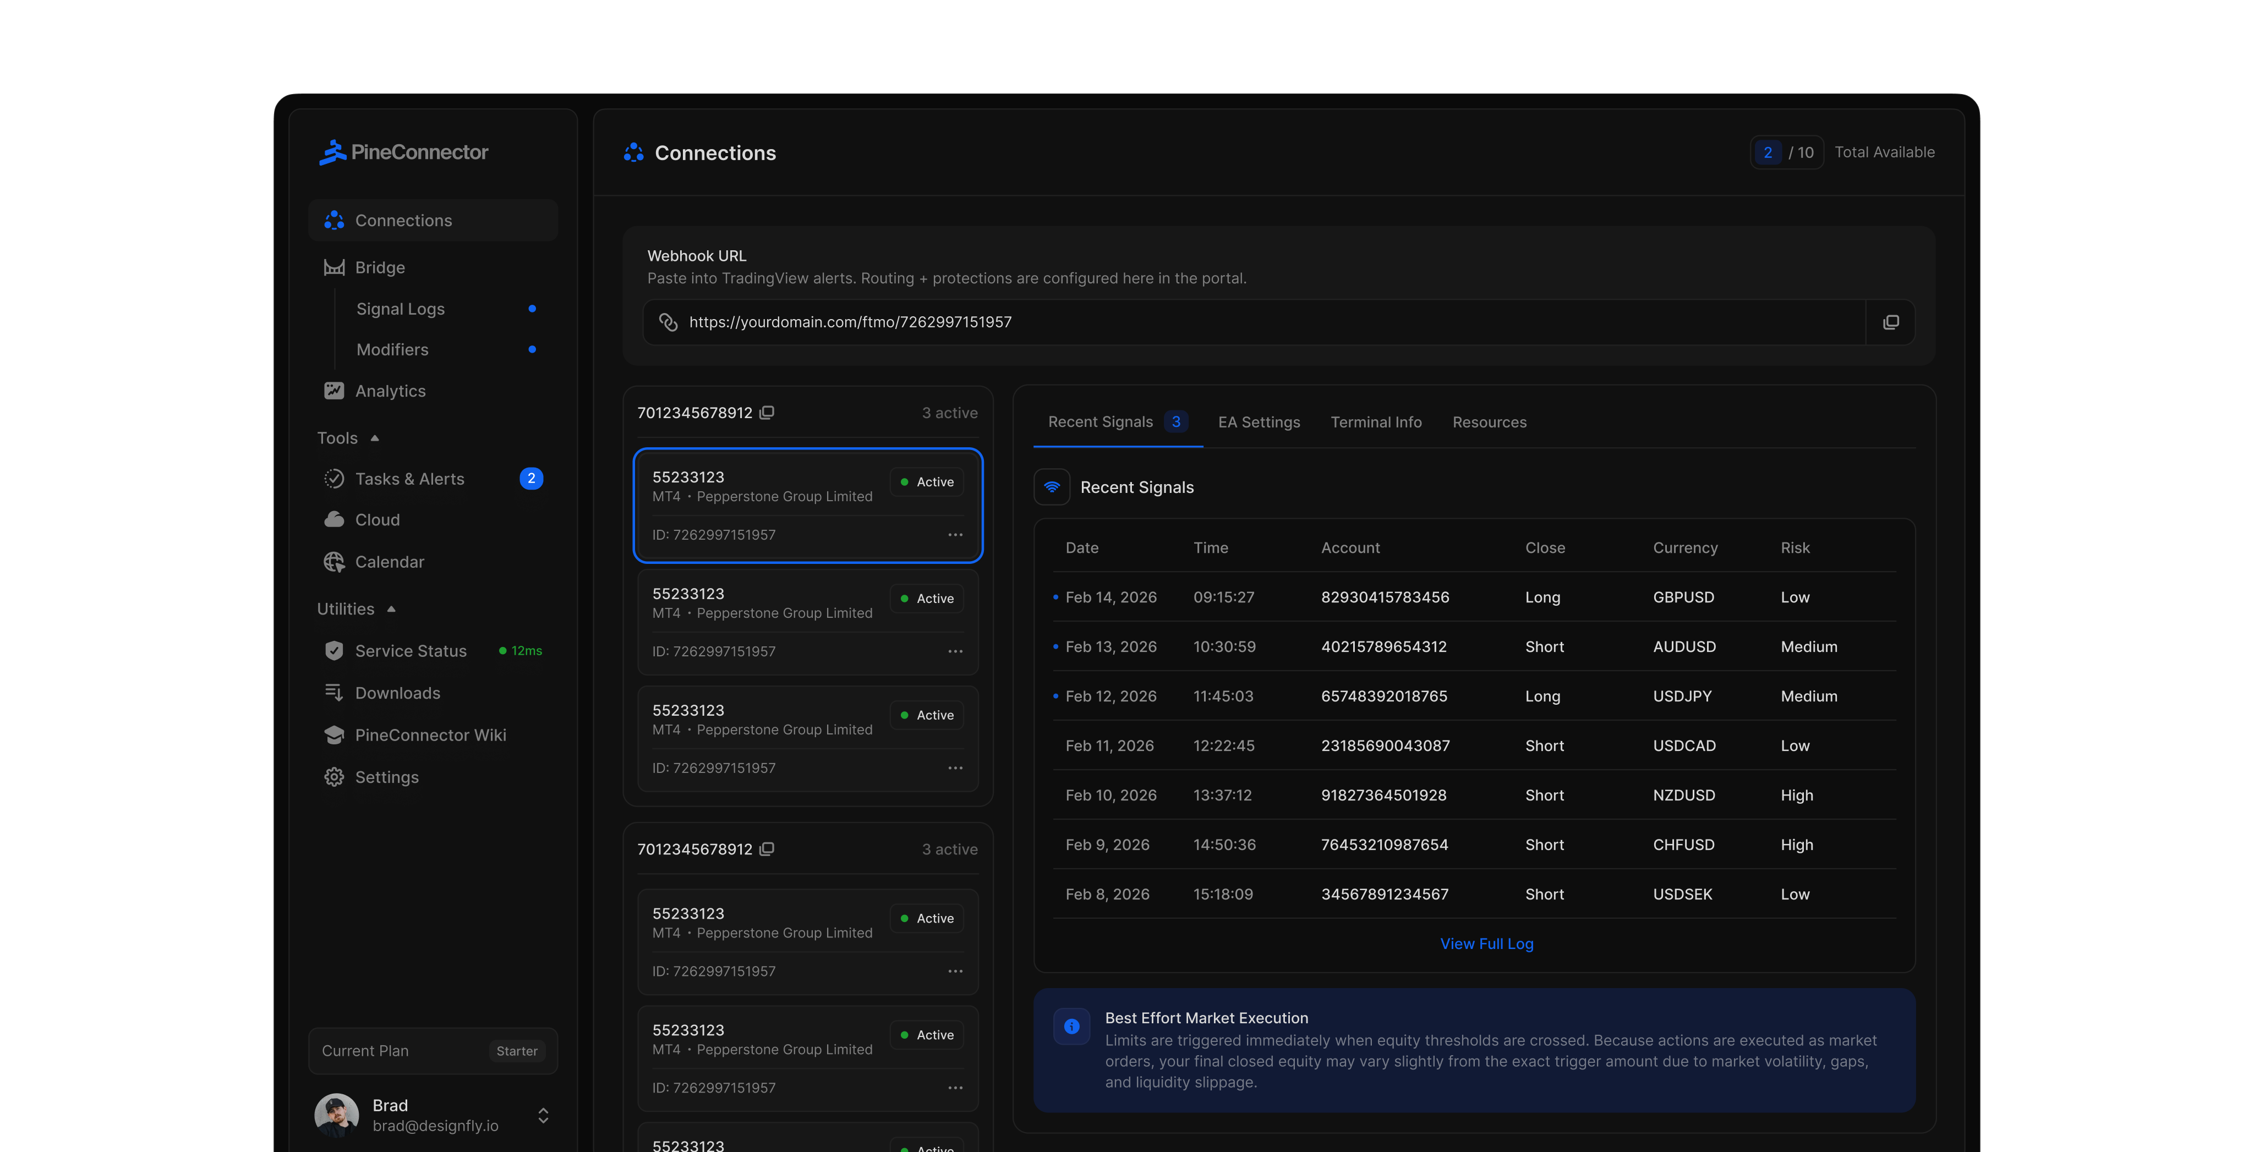Click the Starter plan badge

click(x=517, y=1051)
